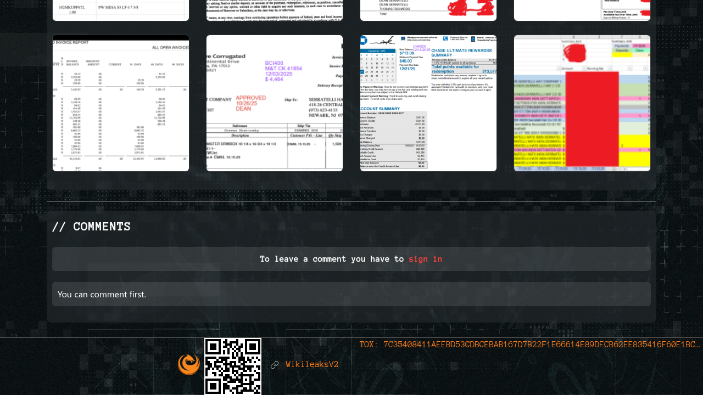Click the chain link icon beside WikileaksV2
This screenshot has height=395, width=703.
[x=275, y=365]
